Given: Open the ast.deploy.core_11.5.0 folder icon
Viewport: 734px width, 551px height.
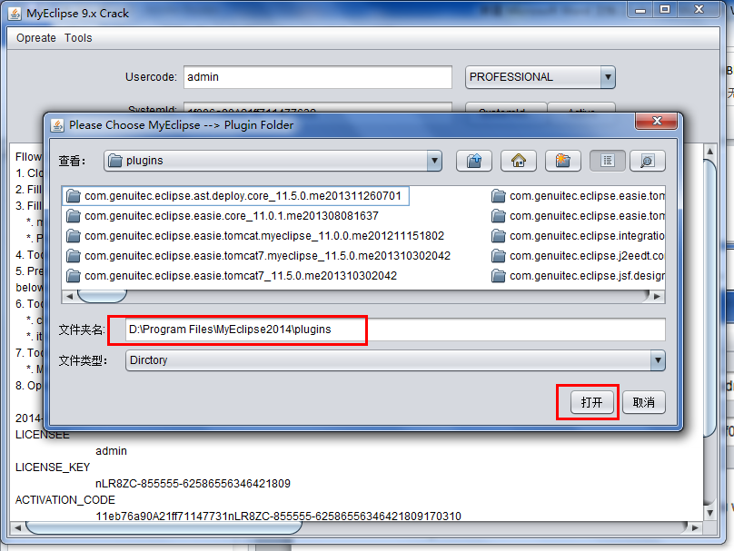Looking at the screenshot, I should [x=73, y=196].
